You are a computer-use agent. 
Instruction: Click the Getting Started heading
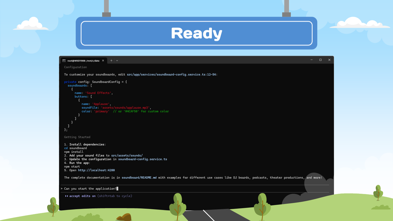[77, 137]
